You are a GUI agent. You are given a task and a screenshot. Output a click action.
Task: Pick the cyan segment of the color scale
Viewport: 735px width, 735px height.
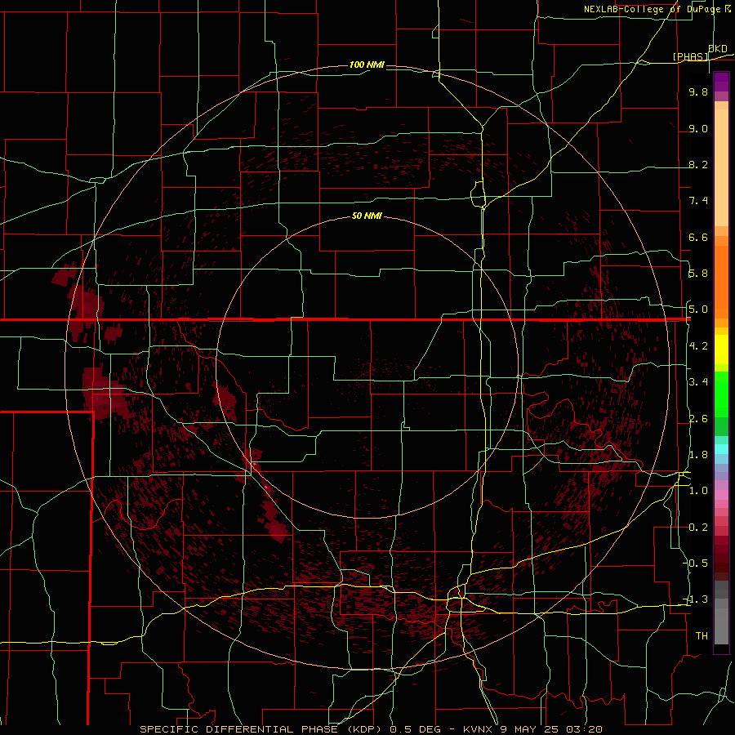[x=721, y=449]
